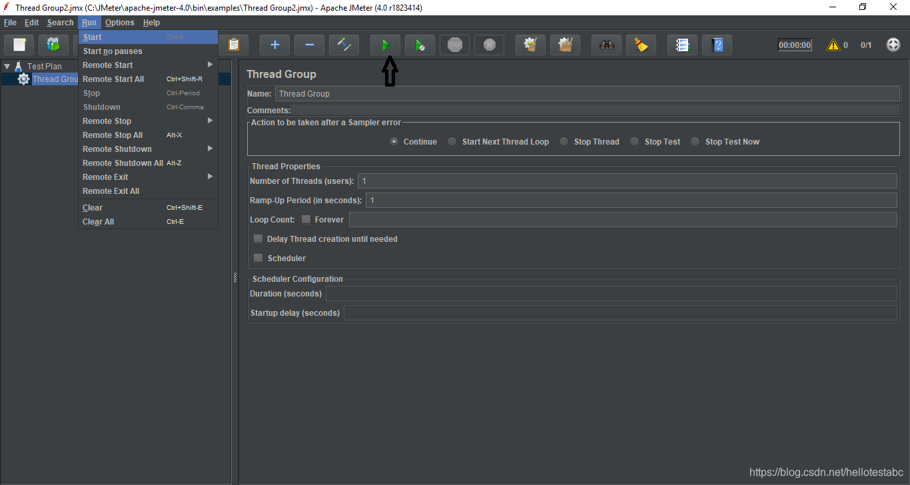Click the Loop Count input field

[x=623, y=220]
